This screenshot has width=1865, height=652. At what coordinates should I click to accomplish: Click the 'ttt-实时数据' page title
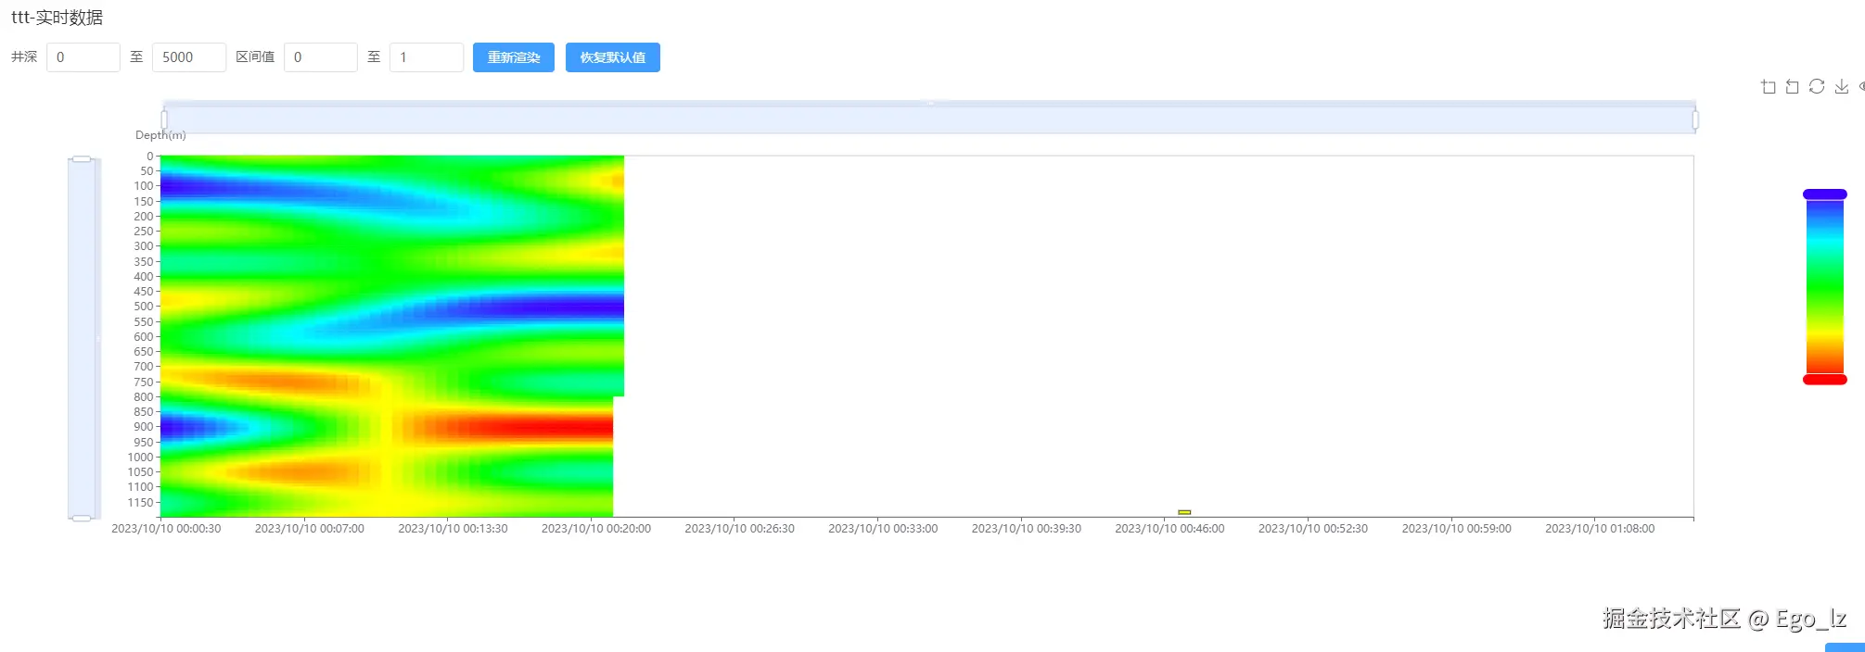57,18
